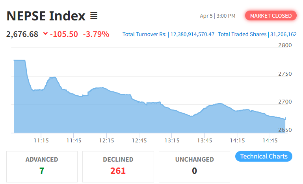Click the red down arrow change indicator
Screen dimensions: 303x184
coord(46,34)
